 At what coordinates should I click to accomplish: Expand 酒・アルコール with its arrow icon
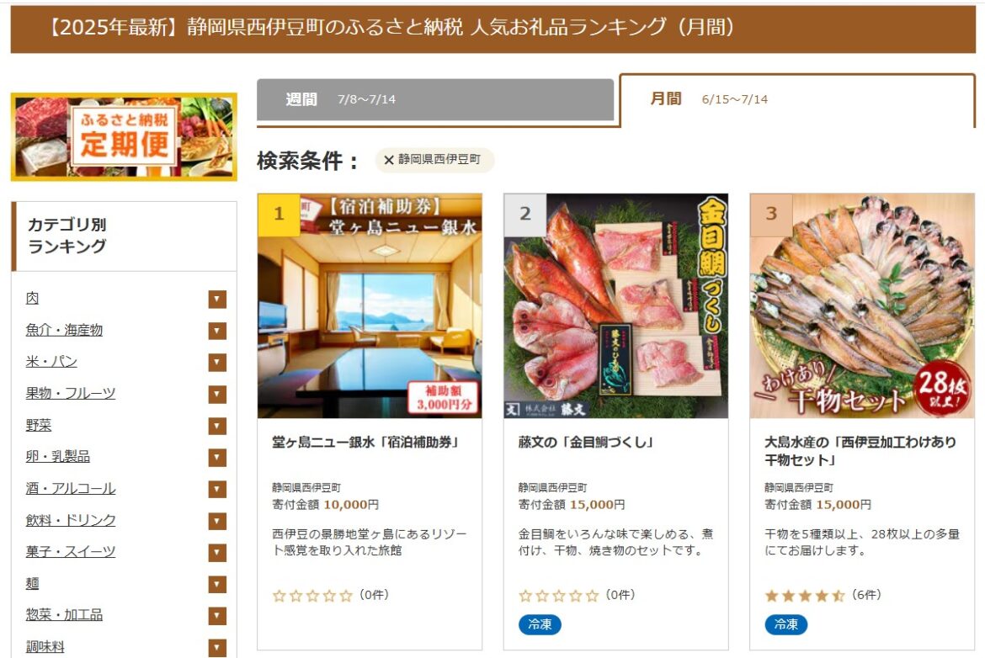coord(217,489)
